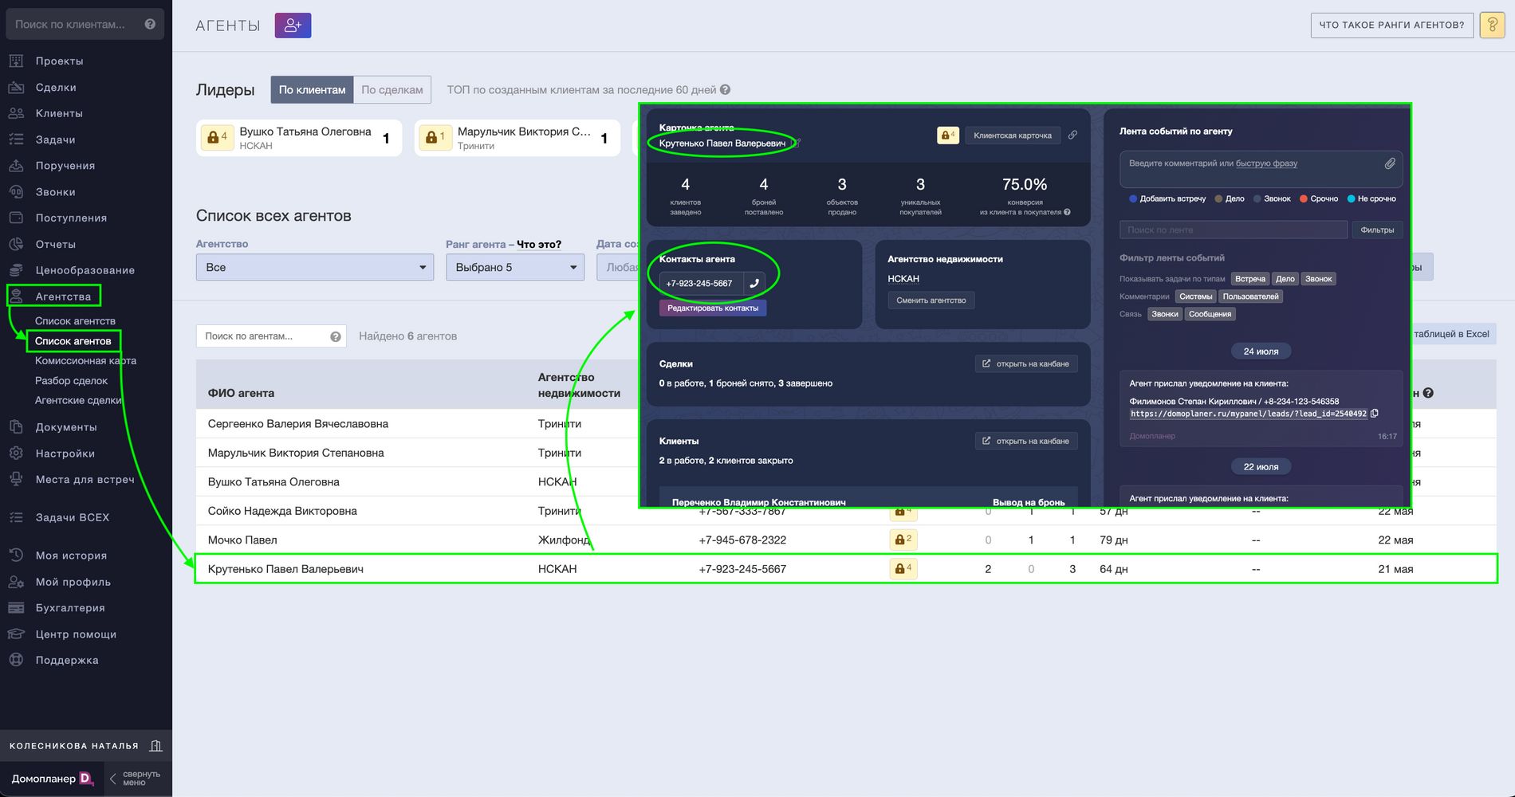This screenshot has height=797, width=1515.
Task: Click the Редактировать контакты button
Action: point(712,308)
